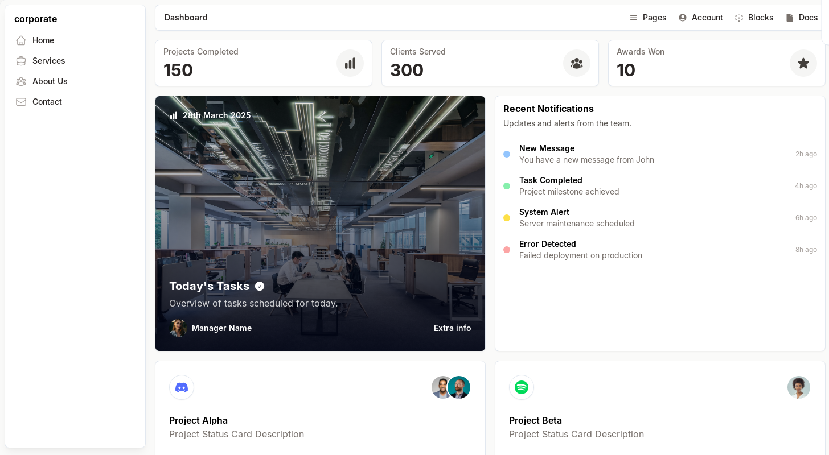Open the Docs link

(802, 18)
